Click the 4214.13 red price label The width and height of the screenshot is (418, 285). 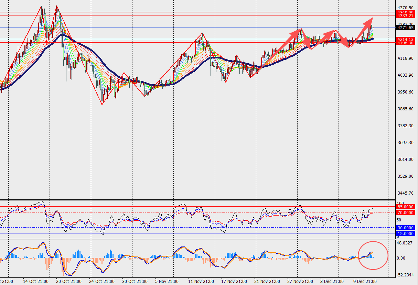(x=406, y=39)
